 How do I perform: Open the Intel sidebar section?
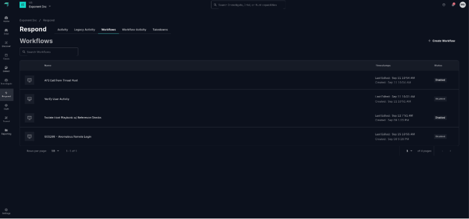point(7,31)
